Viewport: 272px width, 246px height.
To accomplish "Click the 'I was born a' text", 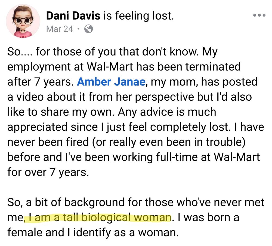I will pos(208,217).
